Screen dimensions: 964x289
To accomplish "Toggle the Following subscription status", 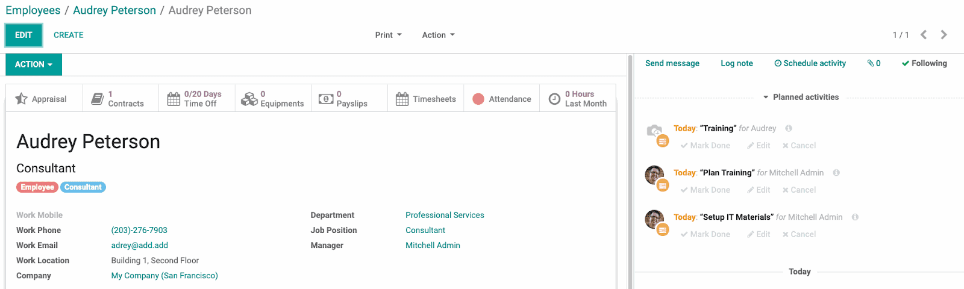I will [924, 63].
